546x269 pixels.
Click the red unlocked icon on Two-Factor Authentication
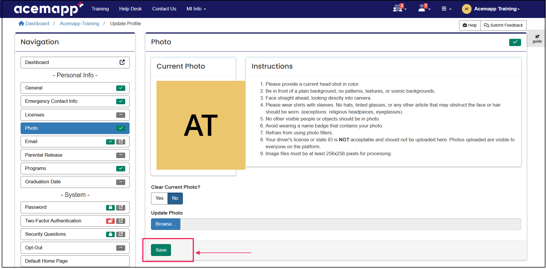(x=110, y=221)
